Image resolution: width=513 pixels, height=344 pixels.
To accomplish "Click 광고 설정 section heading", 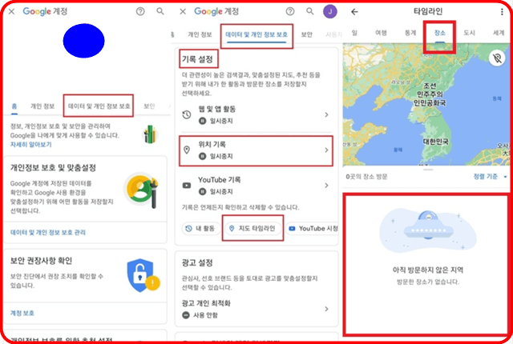I will [197, 262].
